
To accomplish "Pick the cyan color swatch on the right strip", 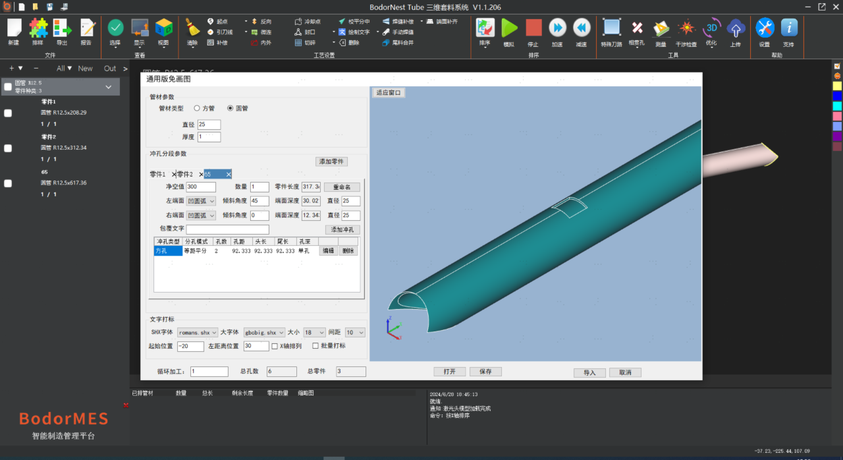I will pyautogui.click(x=837, y=106).
